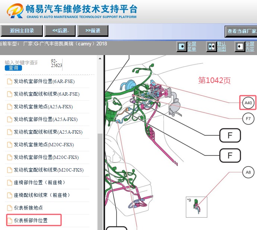
Task: Open the 全屏内容 link
Action: click(250, 47)
